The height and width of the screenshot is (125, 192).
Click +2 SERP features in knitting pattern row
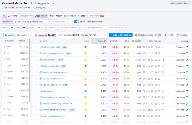[x=163, y=66]
